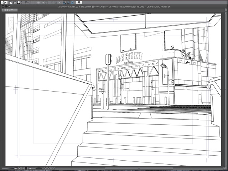Image resolution: width=228 pixels, height=171 pixels.
Task: Toggle Snap to Grid
Action: [73, 2]
